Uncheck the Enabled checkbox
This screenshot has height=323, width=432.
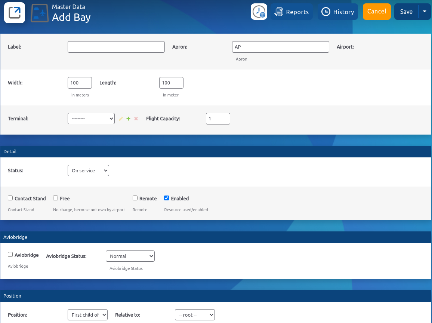[167, 198]
